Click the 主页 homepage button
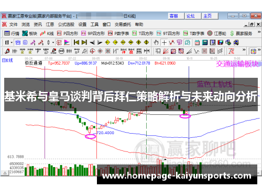 tap(210, 16)
